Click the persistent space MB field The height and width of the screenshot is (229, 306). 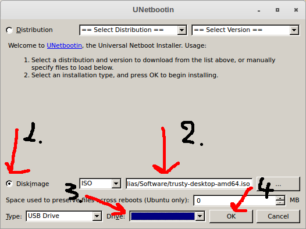tap(234, 201)
